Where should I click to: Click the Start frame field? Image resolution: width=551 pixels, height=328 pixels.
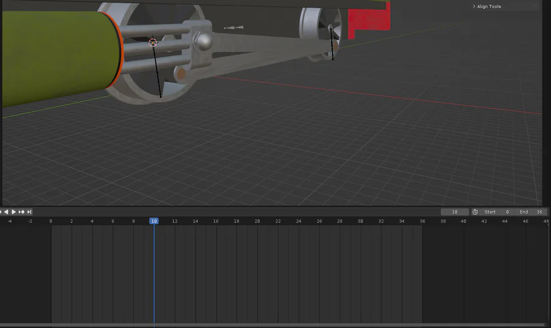coord(497,212)
